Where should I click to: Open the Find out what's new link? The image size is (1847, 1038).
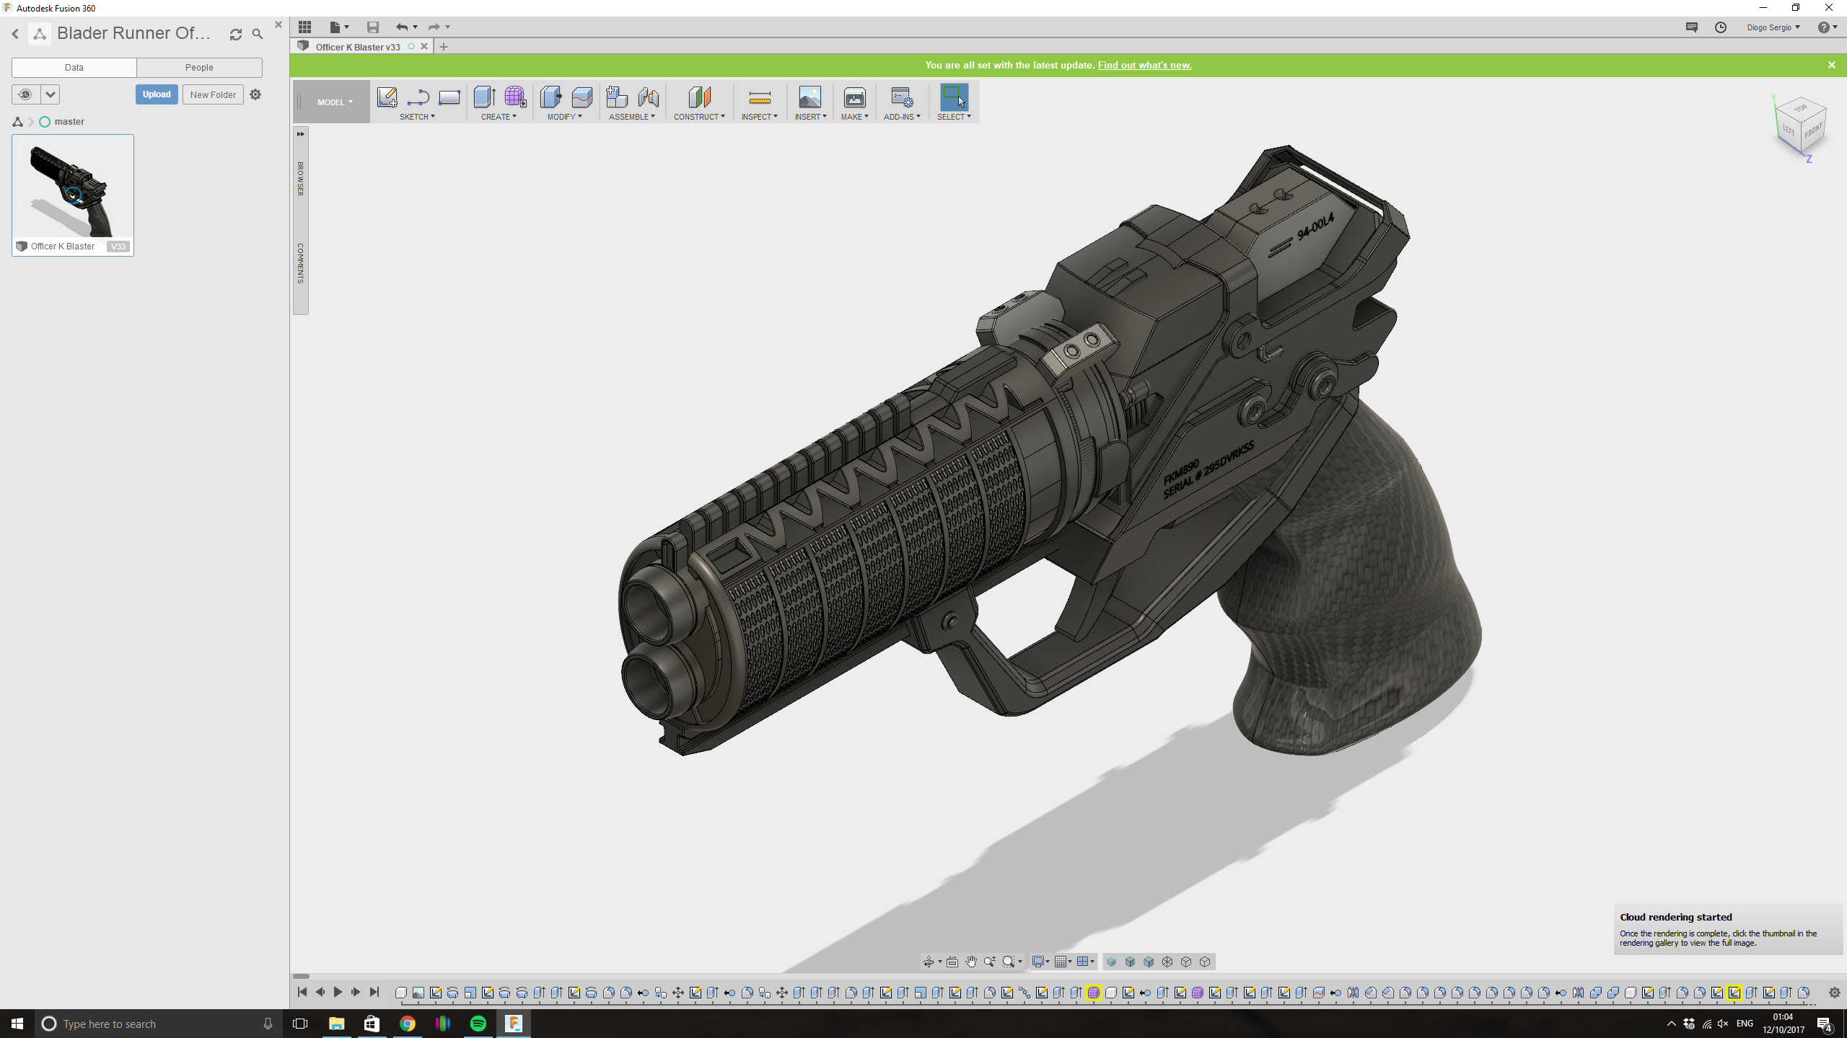click(x=1144, y=65)
